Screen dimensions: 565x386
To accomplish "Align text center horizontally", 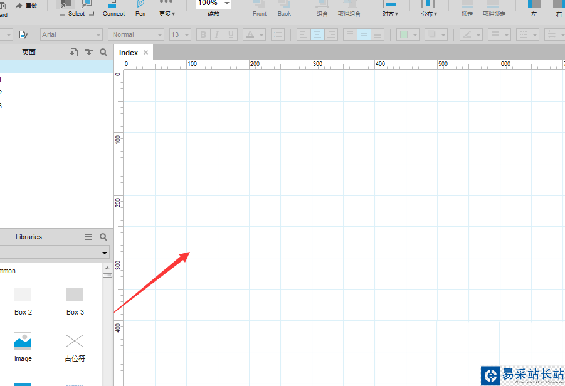I will 317,34.
